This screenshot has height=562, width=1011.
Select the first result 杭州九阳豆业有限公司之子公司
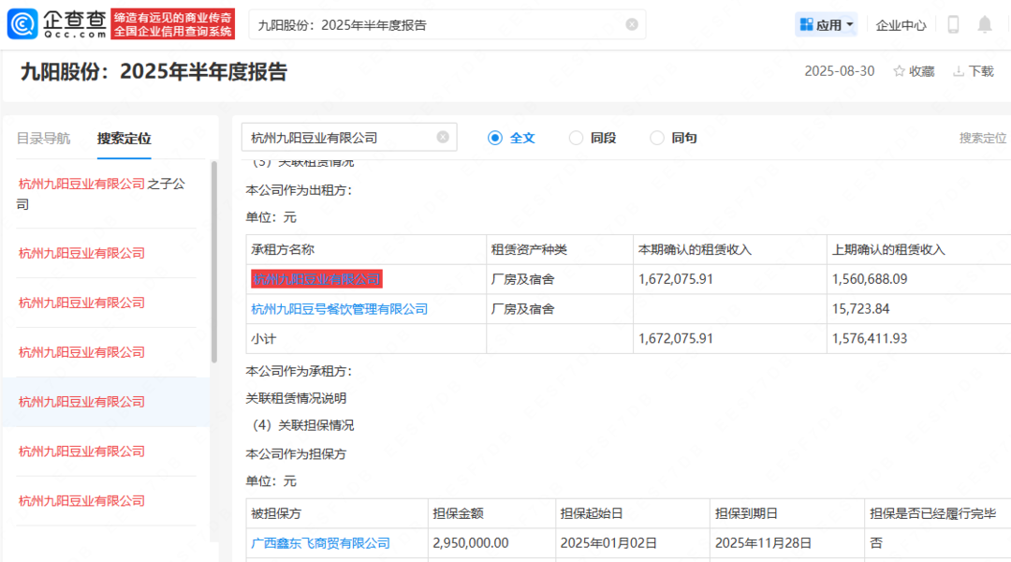point(102,193)
